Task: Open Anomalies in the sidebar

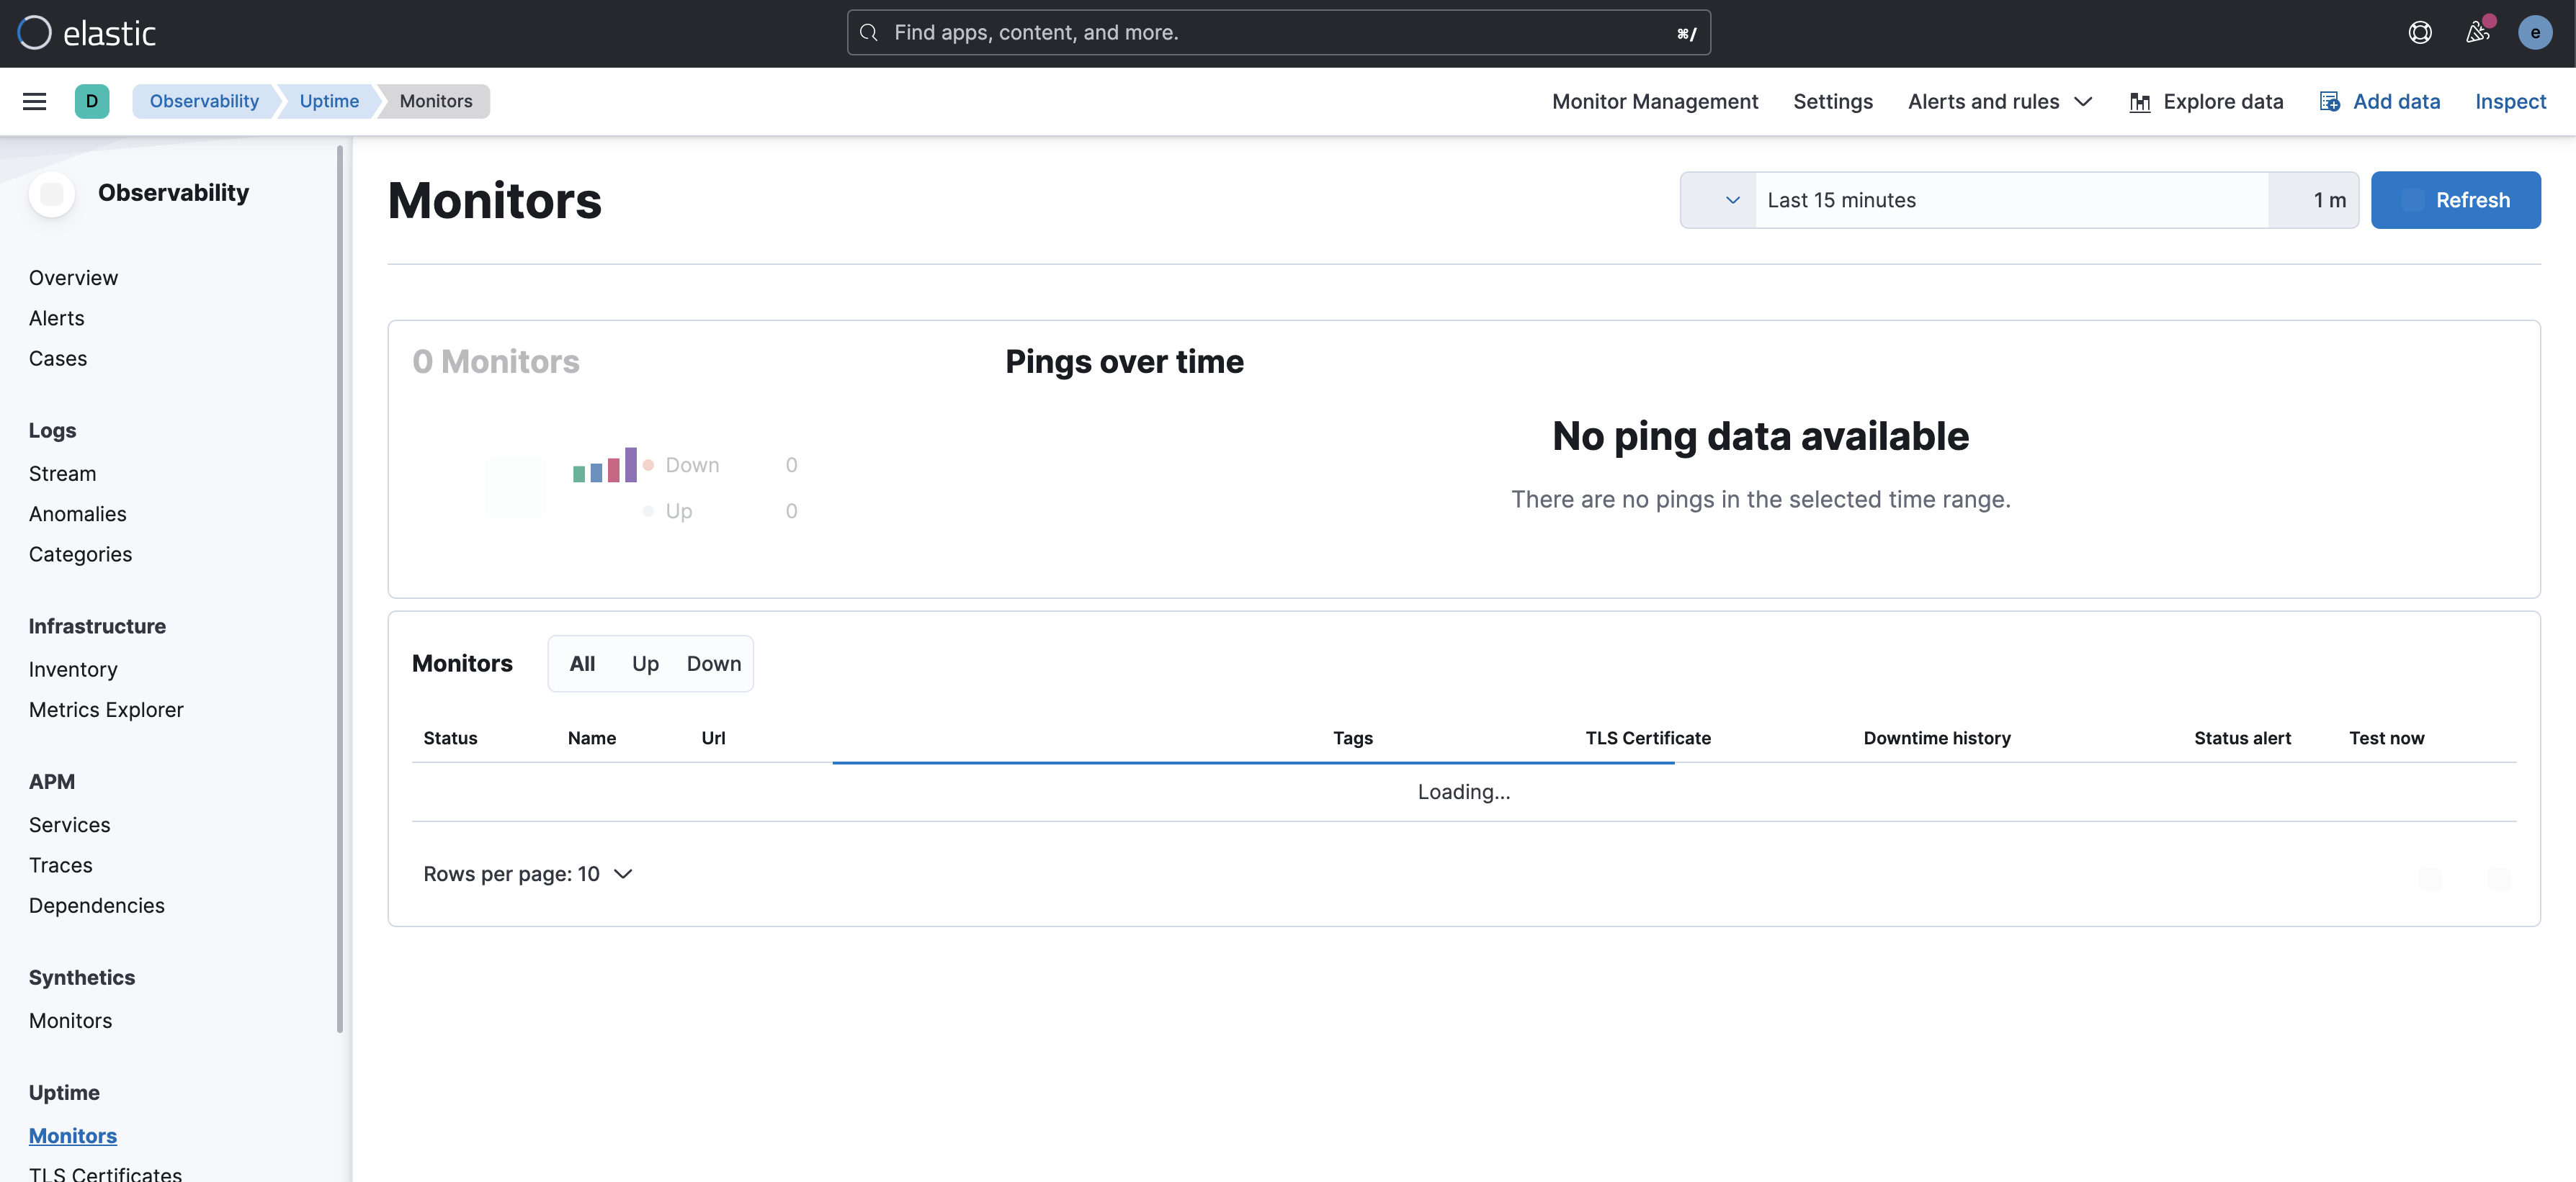Action: [78, 513]
